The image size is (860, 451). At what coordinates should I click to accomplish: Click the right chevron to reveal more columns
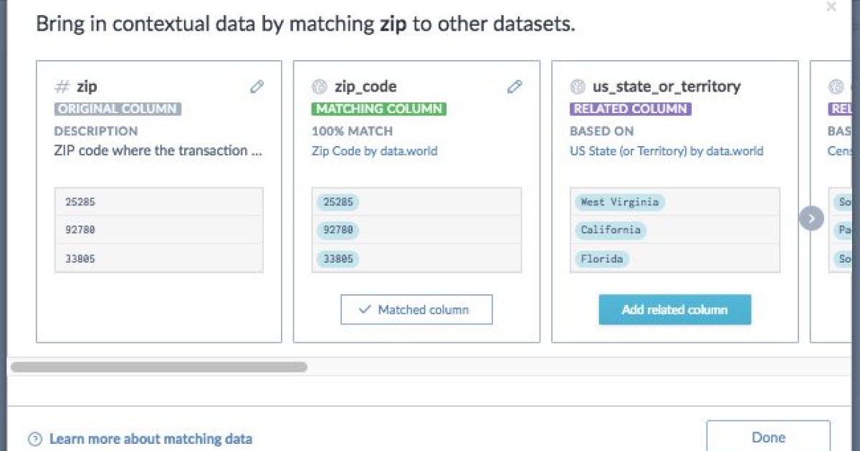click(x=811, y=218)
